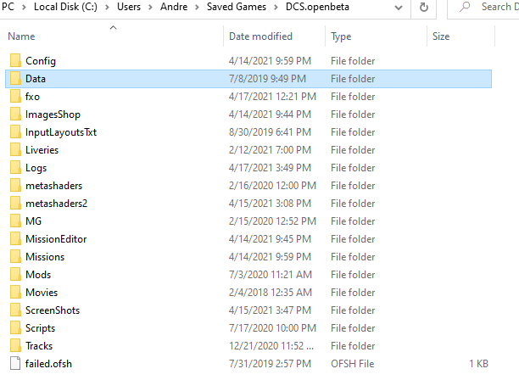Click date 4/17/2021 3:49 PM

[270, 168]
